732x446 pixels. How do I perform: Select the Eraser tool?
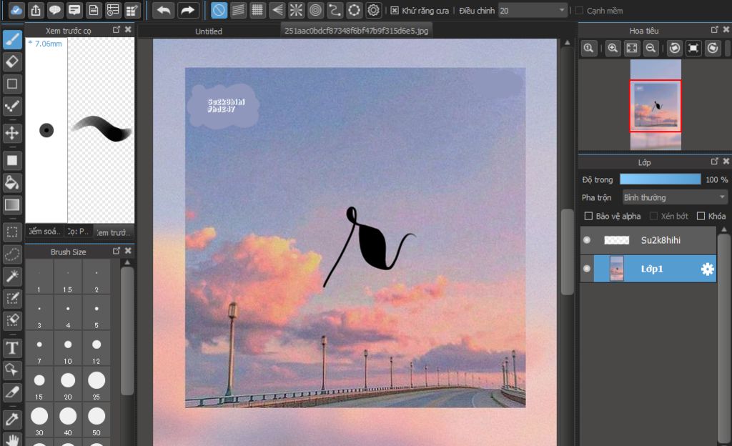[12, 61]
